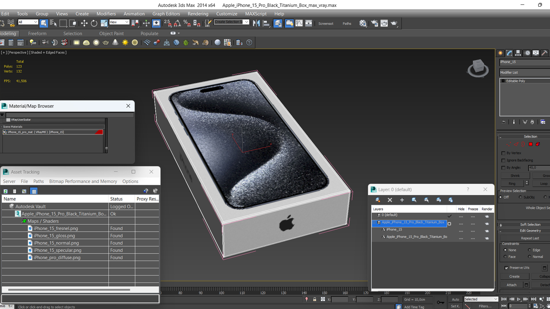
Task: Click the red iPhone_15_pro_mat material swatch
Action: (99, 132)
